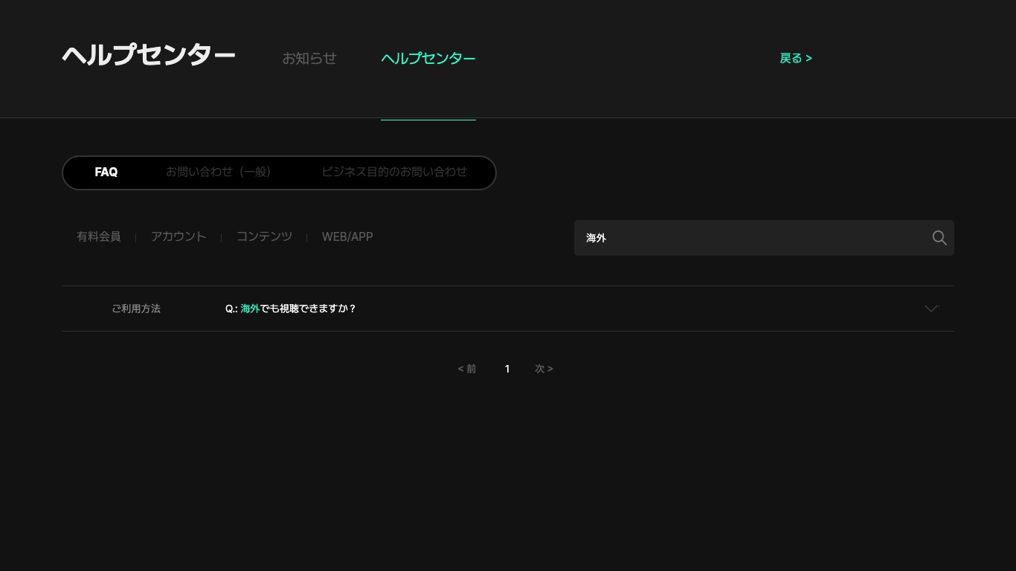Open the お知らせ tab
Screen dimensions: 1016x571
pyautogui.click(x=309, y=58)
